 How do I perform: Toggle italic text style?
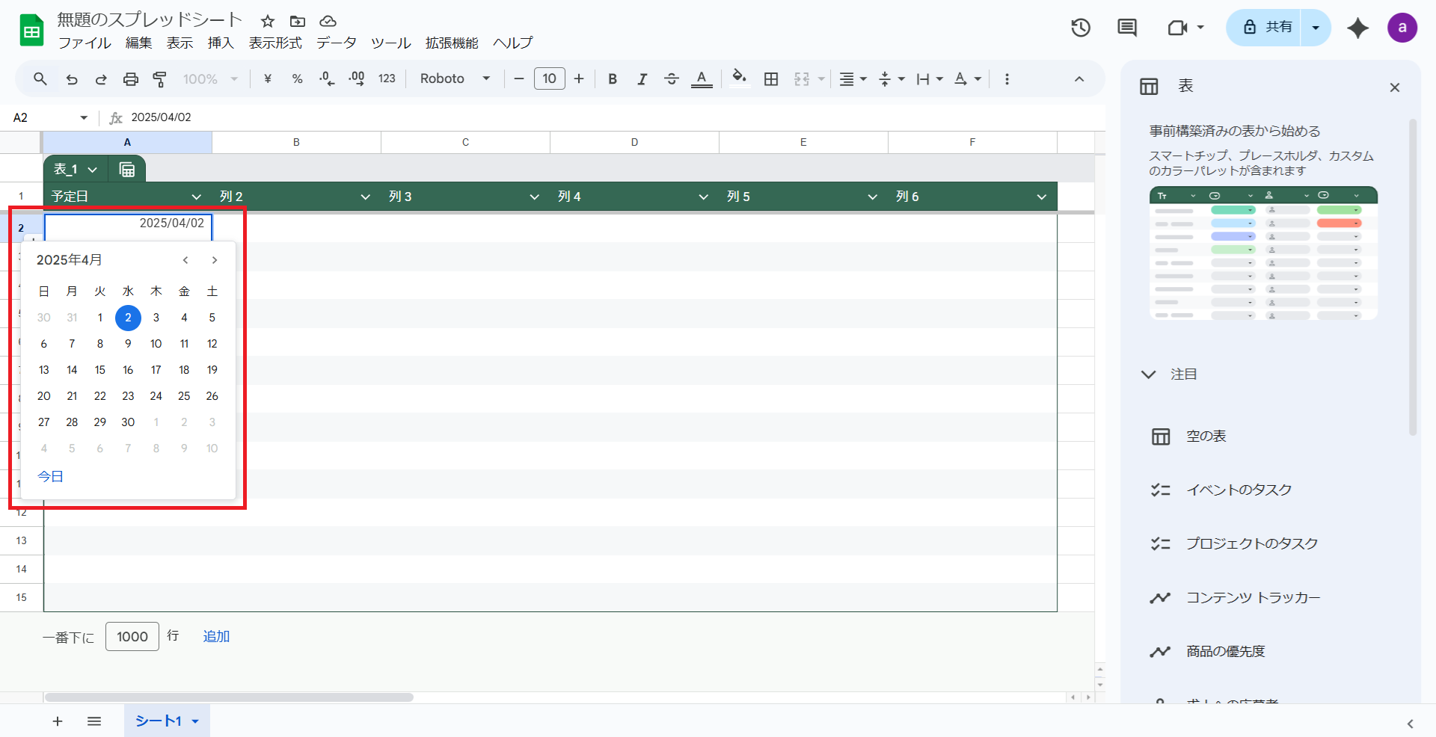coord(642,79)
